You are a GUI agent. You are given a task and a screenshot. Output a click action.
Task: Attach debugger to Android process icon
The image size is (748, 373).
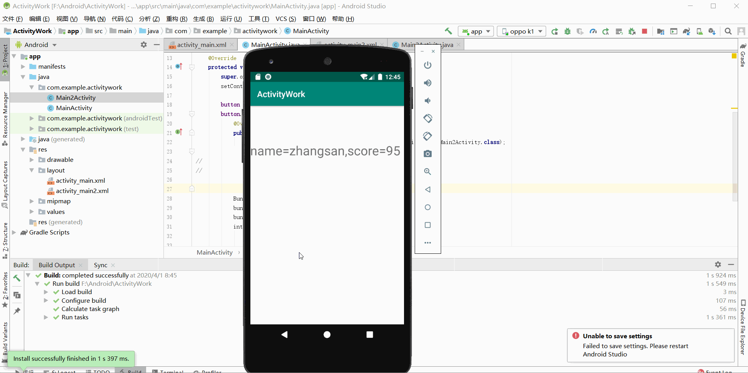(x=632, y=32)
